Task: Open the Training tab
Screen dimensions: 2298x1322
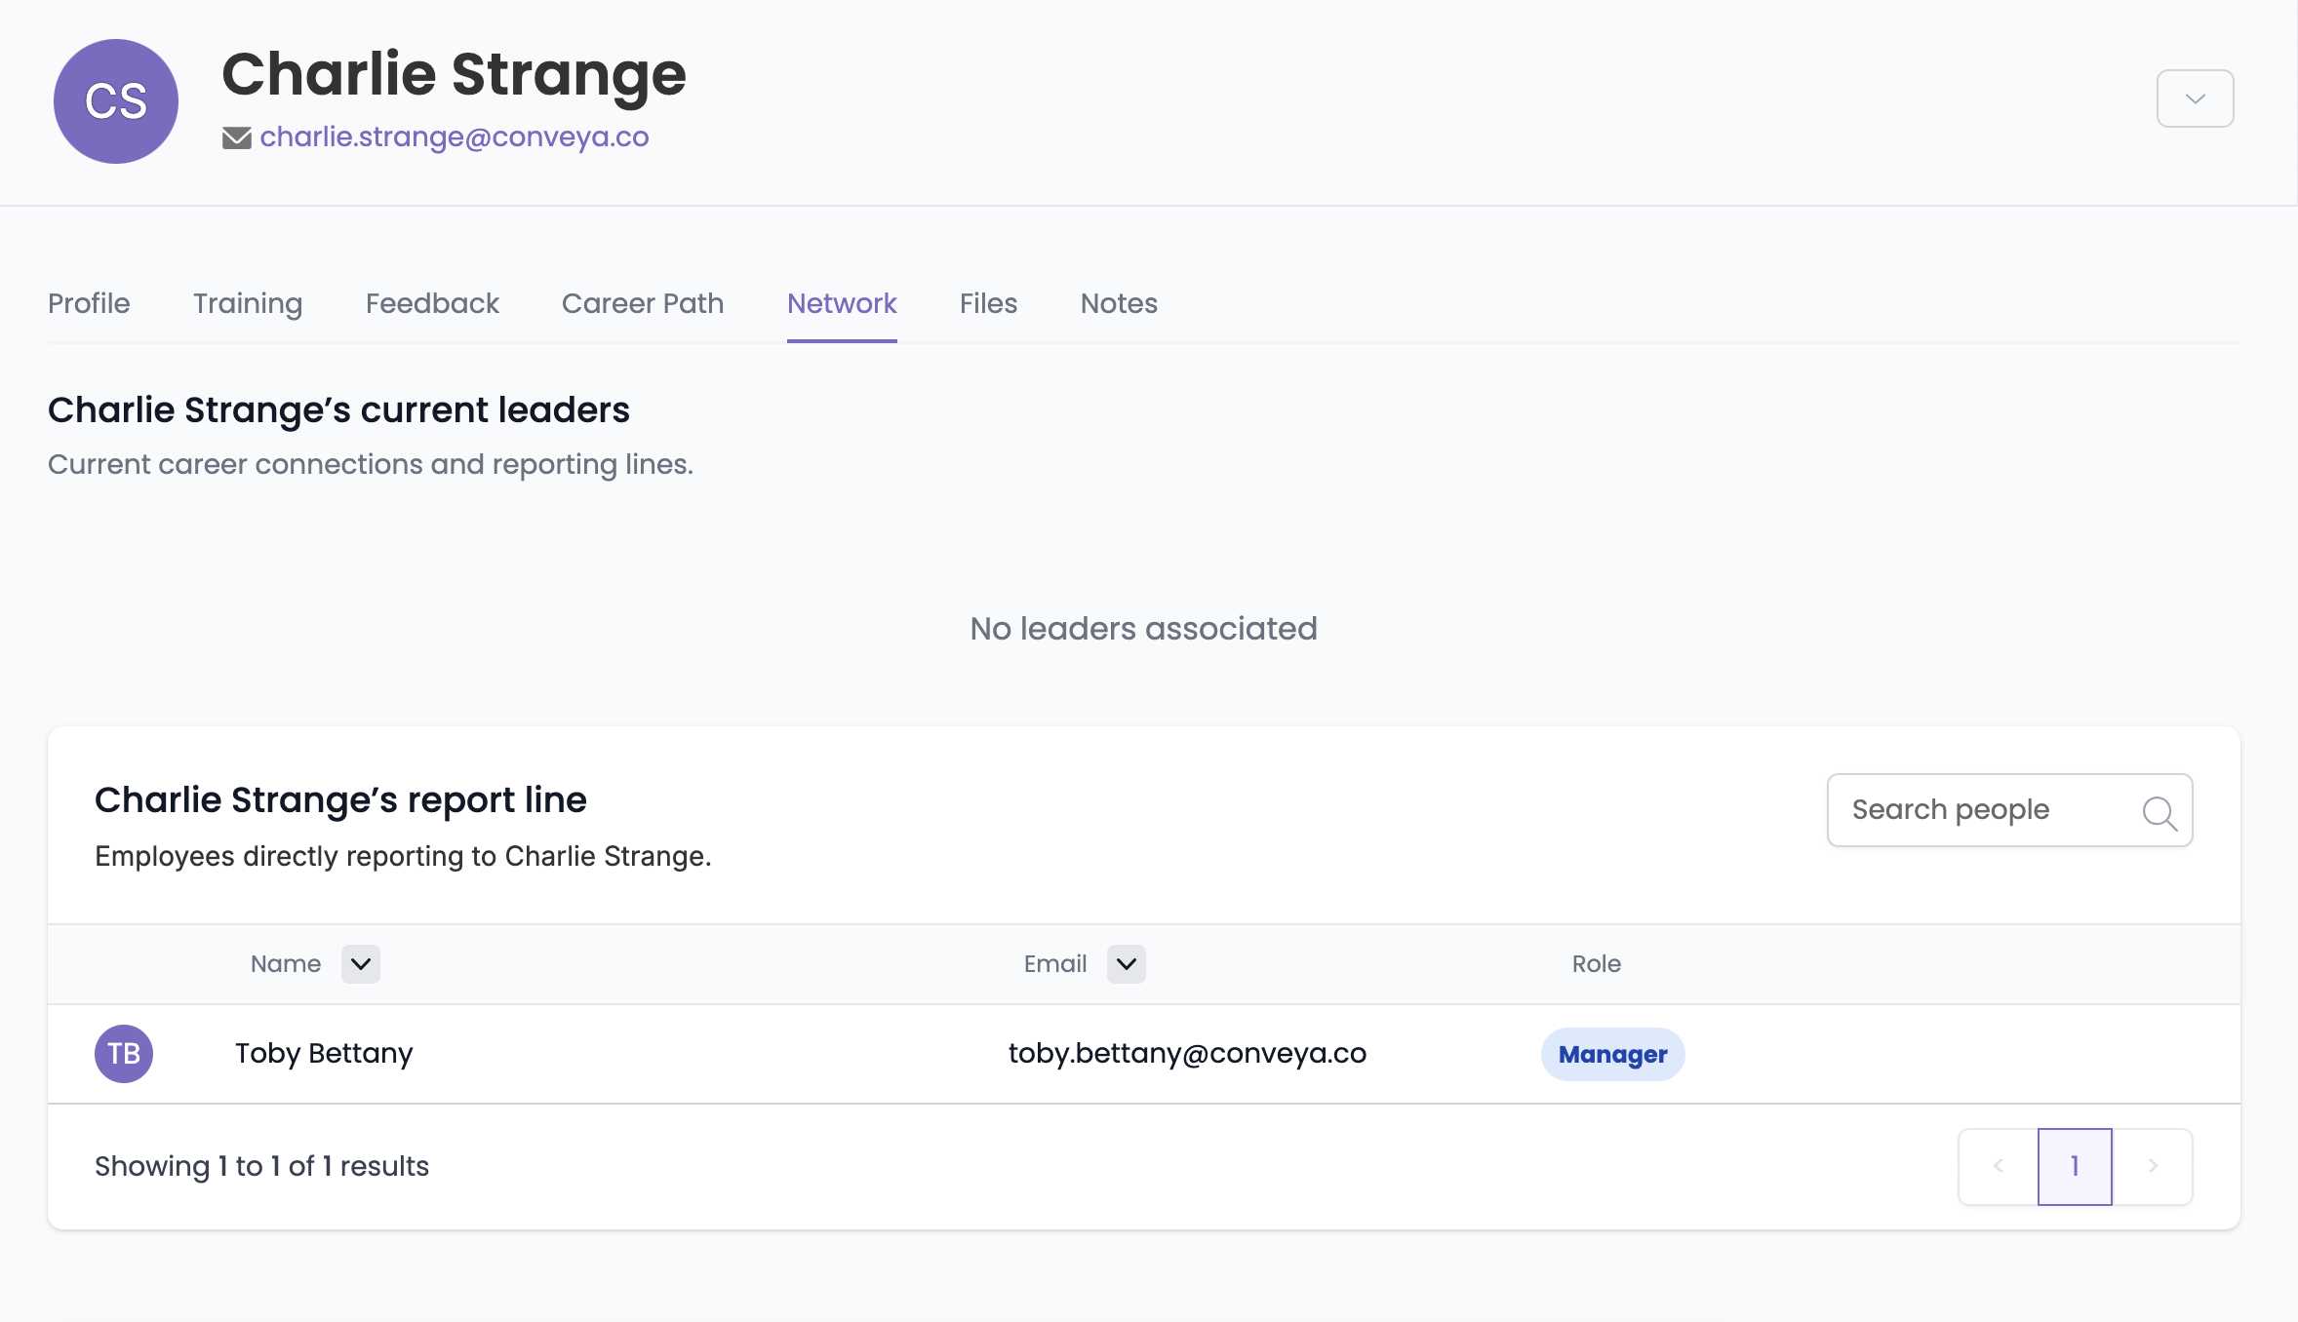Action: pyautogui.click(x=248, y=303)
